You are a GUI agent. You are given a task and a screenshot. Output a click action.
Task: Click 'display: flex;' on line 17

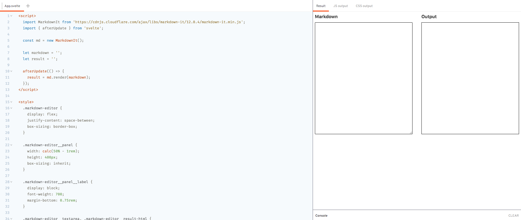42,114
